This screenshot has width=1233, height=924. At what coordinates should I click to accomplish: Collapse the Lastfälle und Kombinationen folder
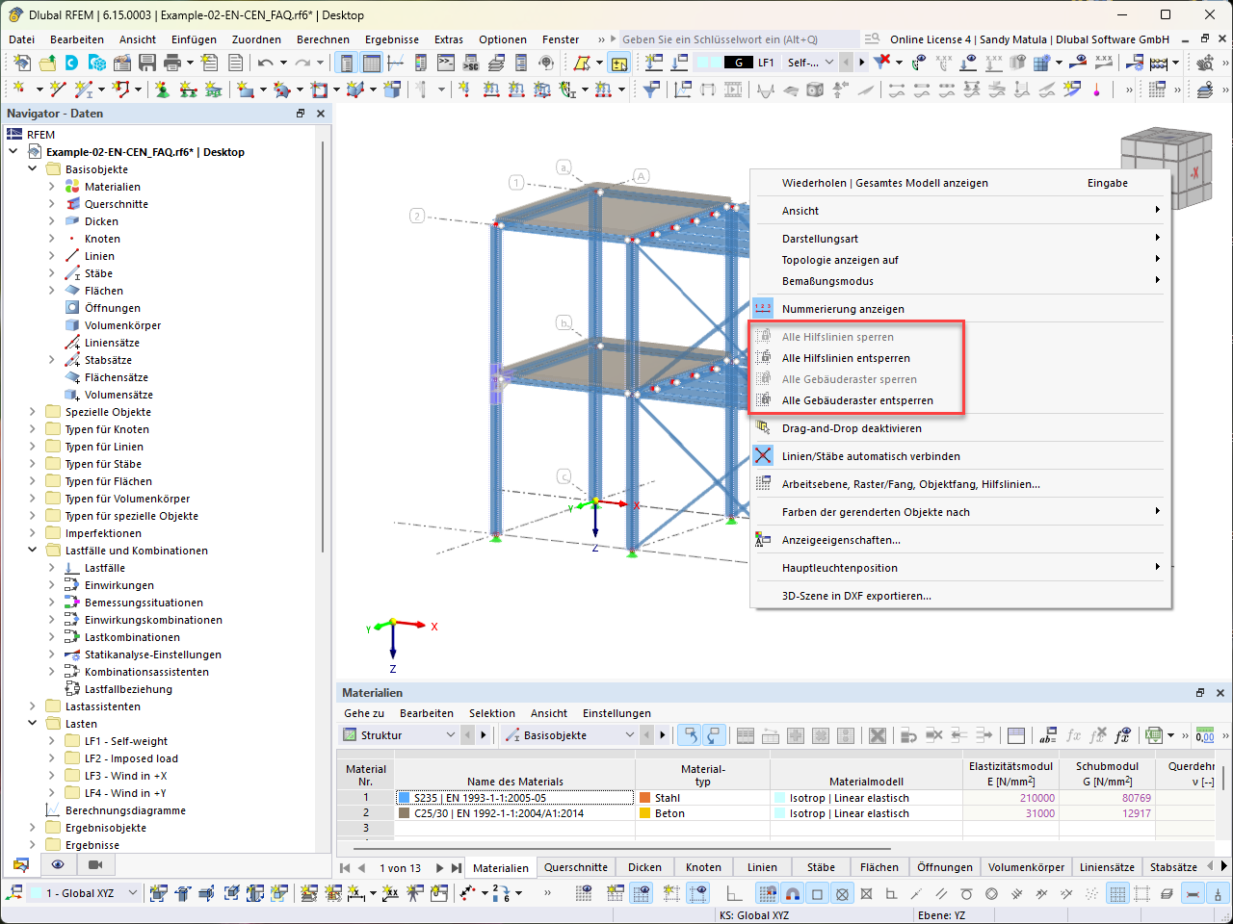click(33, 551)
